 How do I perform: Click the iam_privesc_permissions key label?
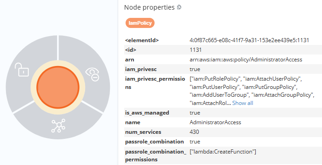coord(155,83)
